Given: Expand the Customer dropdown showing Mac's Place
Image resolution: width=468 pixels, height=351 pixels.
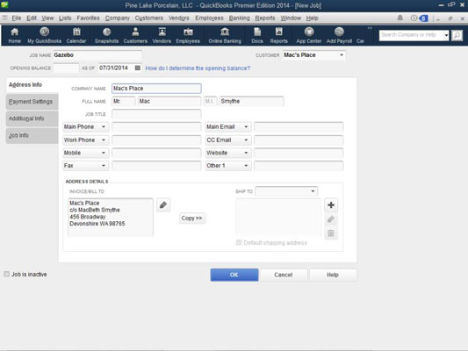Looking at the screenshot, I should (x=342, y=55).
